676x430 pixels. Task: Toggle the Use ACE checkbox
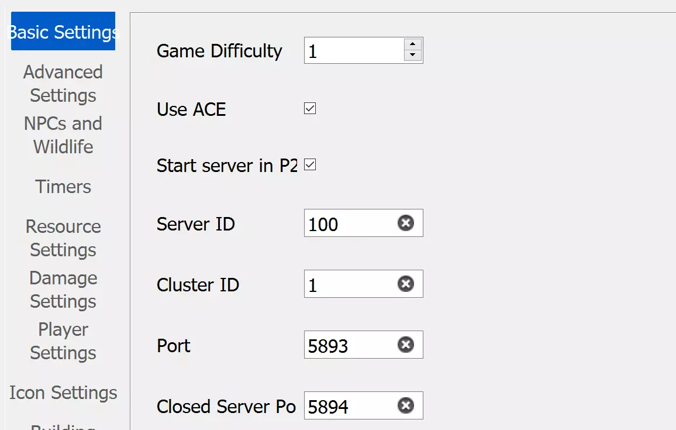[310, 109]
